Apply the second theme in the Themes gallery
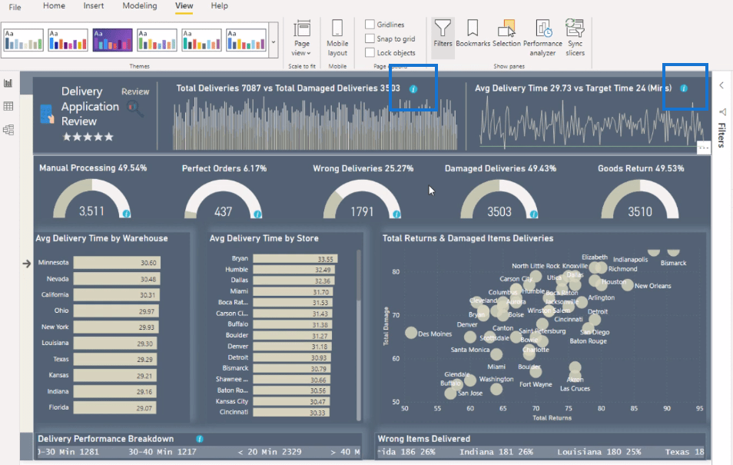Screen dimensions: 733x465 [x=68, y=40]
